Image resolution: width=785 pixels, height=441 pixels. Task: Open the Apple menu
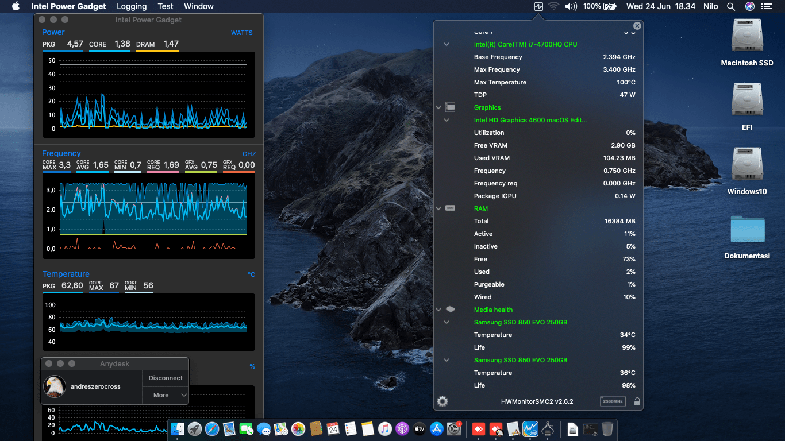click(x=16, y=6)
